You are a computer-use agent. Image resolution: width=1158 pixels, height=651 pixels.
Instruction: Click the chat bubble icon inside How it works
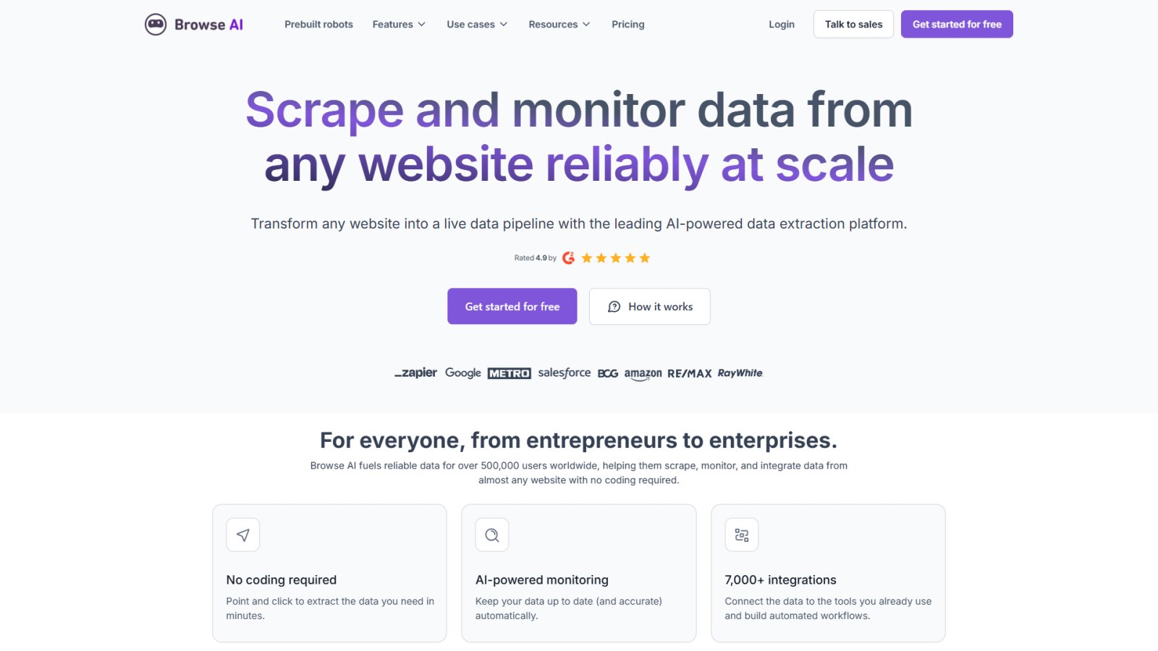[x=614, y=306]
